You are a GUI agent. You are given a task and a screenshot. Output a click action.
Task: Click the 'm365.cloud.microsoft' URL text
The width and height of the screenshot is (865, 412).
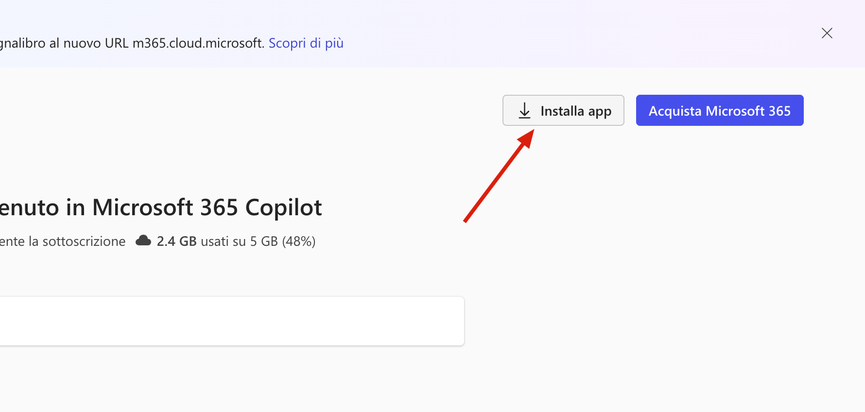coord(198,43)
